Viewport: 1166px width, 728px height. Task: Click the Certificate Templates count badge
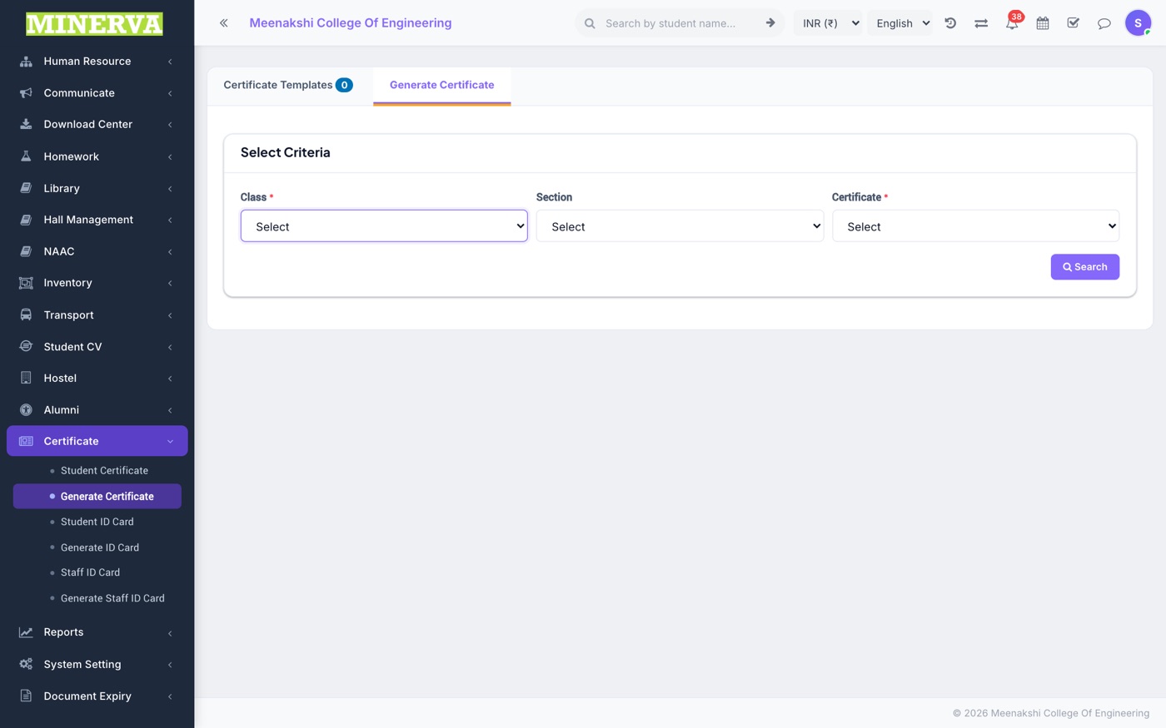[344, 85]
